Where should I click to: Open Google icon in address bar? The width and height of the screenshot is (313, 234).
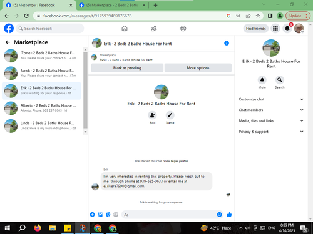point(228,16)
